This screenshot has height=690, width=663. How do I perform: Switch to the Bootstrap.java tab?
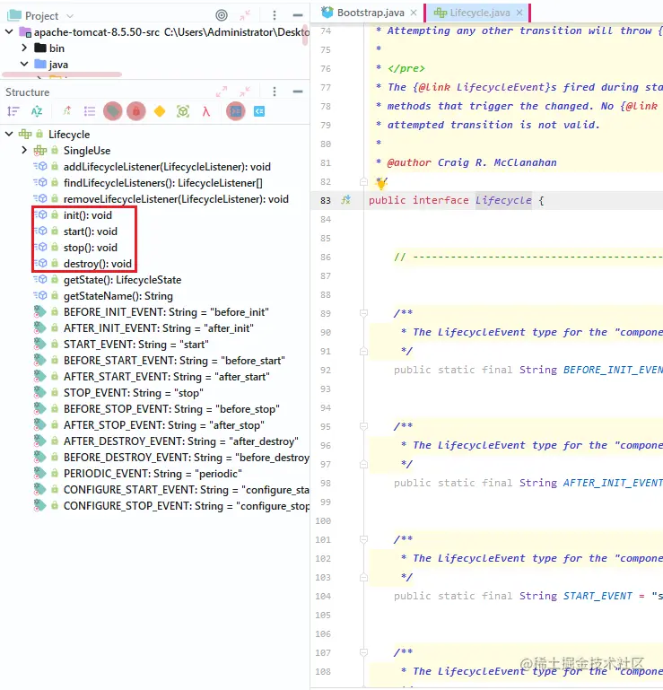pos(371,13)
